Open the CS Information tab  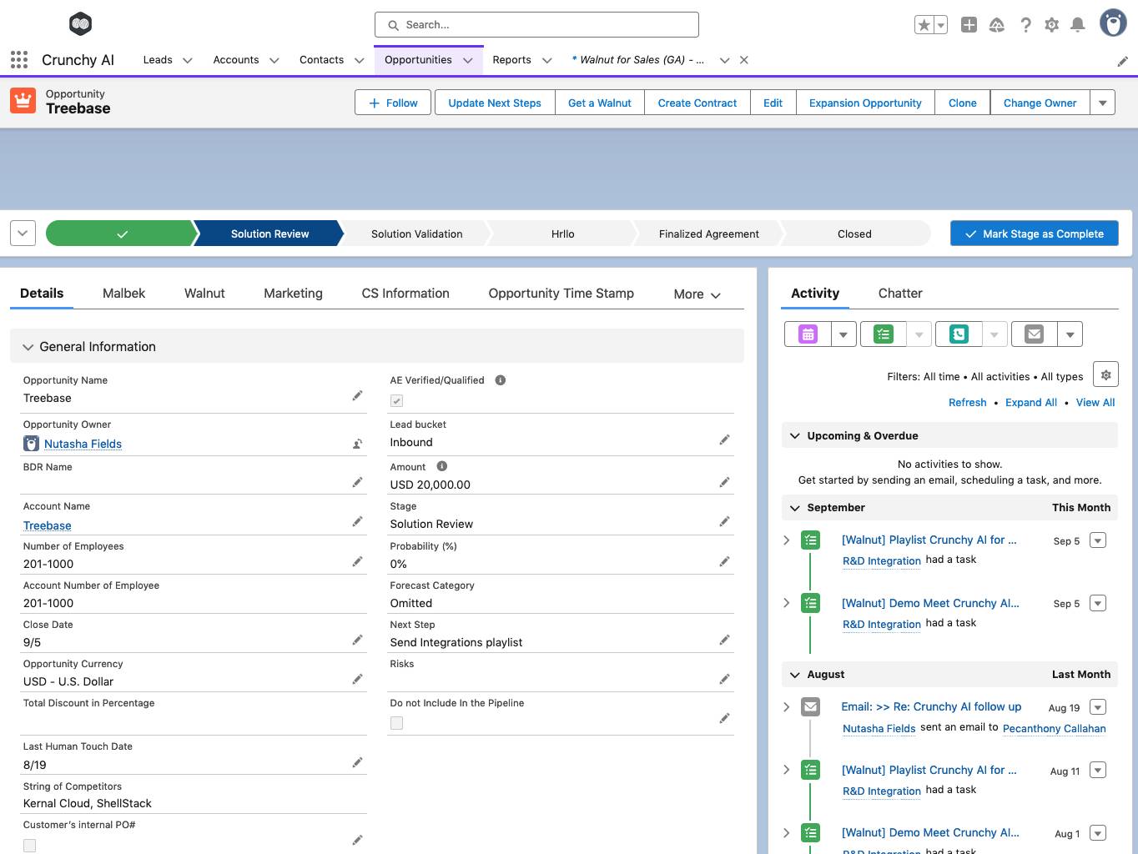[405, 294]
